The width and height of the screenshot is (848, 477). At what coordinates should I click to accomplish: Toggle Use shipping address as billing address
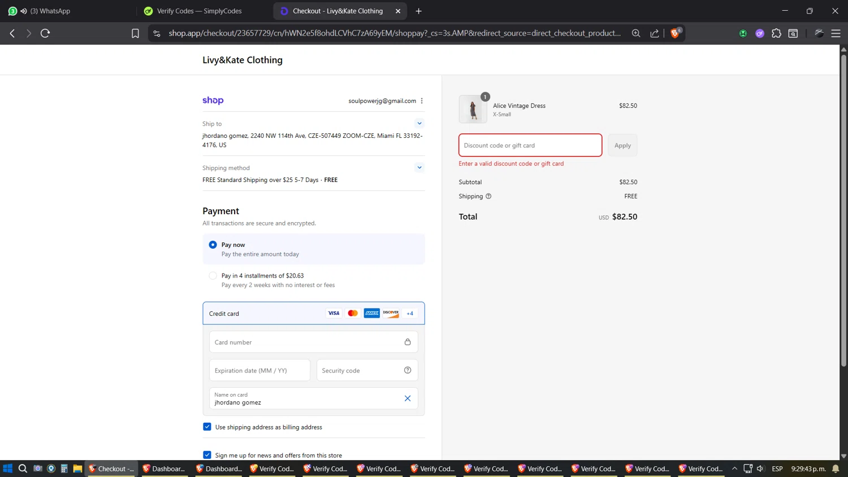(207, 427)
